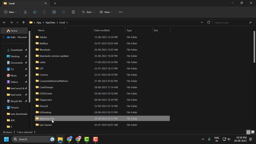This screenshot has height=144, width=256.
Task: Open Music in navigation pane
Action: tap(14, 76)
